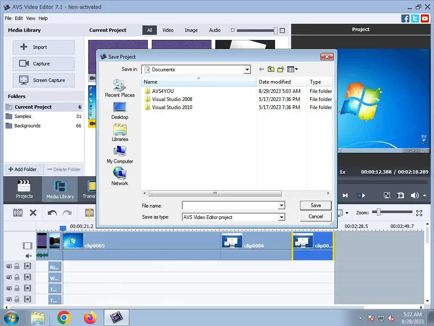Sort files by Date modified column
This screenshot has height=326, width=434.
281,82
